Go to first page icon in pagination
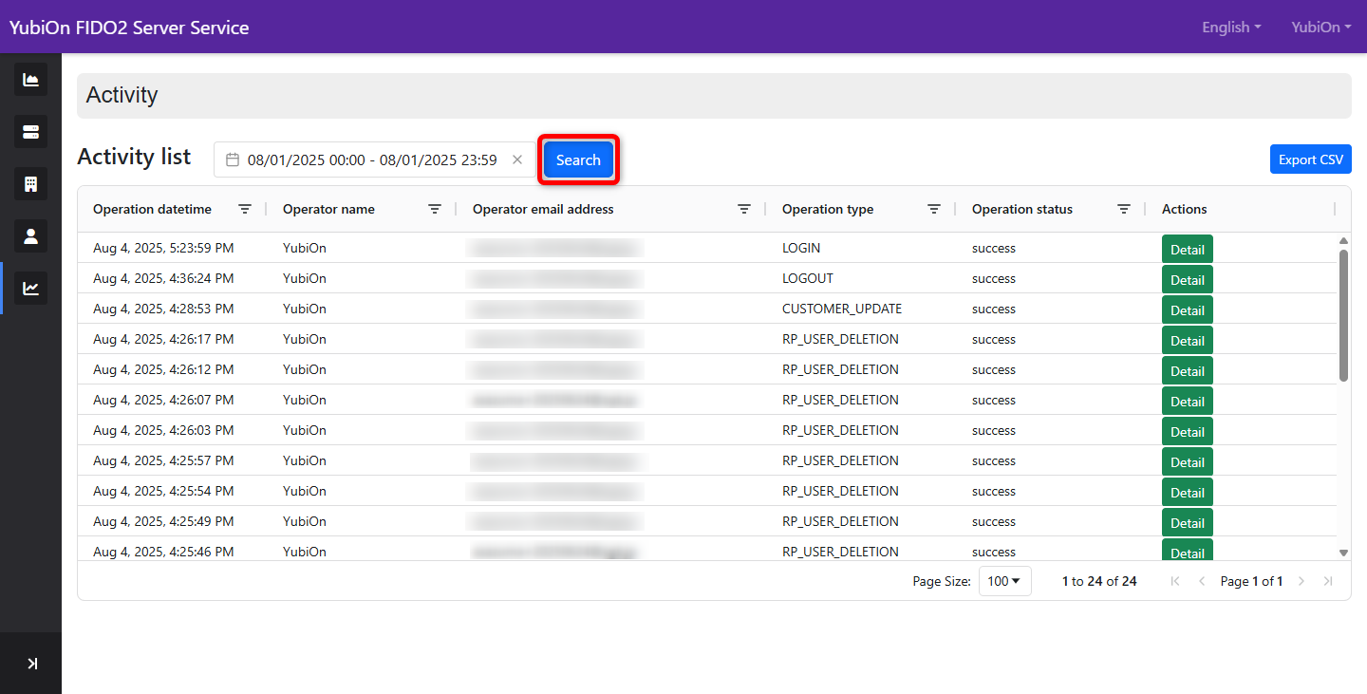The width and height of the screenshot is (1367, 694). pos(1175,581)
